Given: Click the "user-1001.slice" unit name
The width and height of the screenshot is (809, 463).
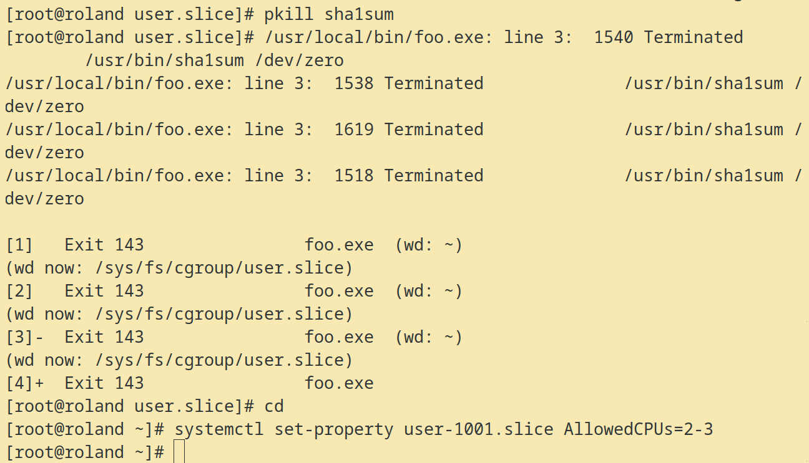Looking at the screenshot, I should 479,429.
